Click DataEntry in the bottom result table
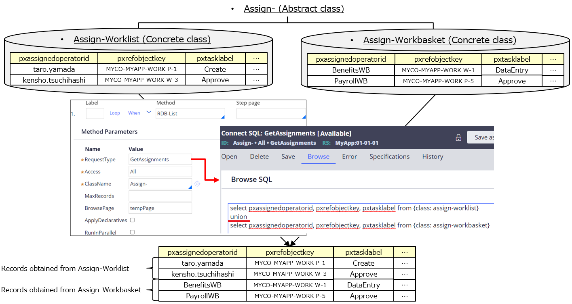This screenshot has height=304, width=572. click(x=363, y=285)
